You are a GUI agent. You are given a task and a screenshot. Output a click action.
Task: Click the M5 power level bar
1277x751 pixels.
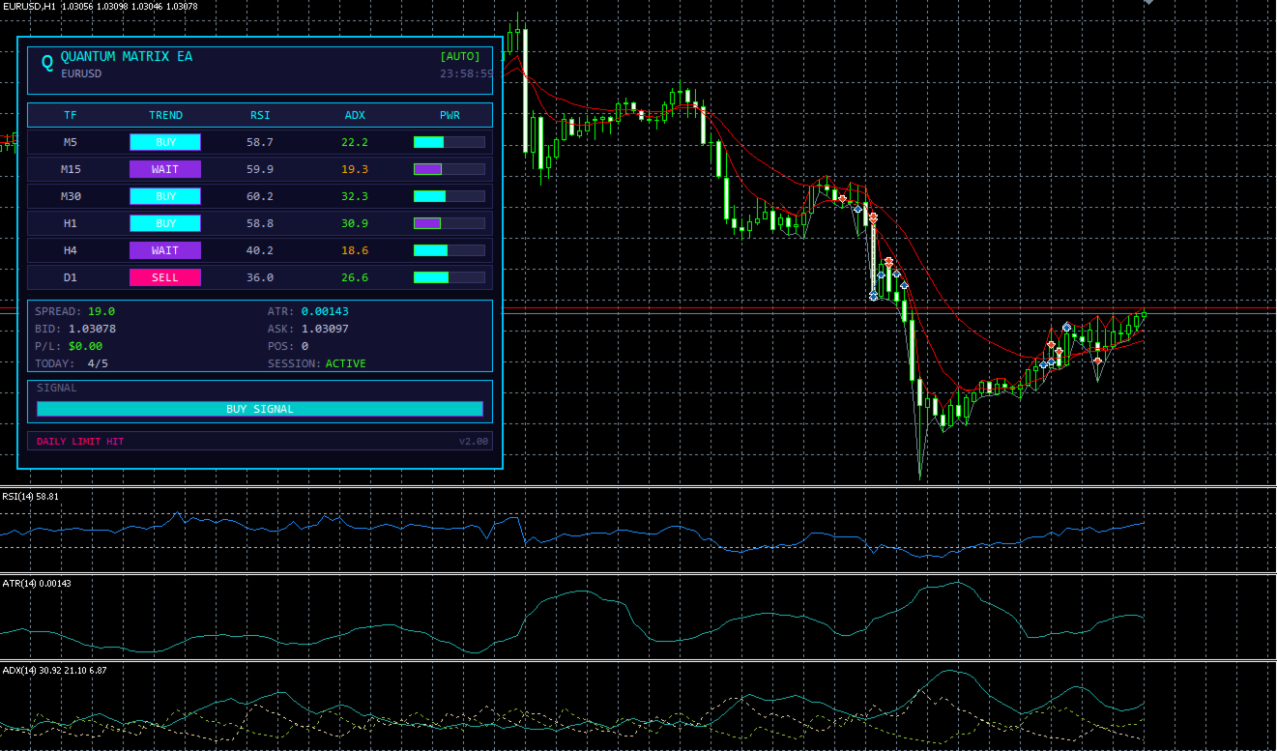tap(450, 142)
